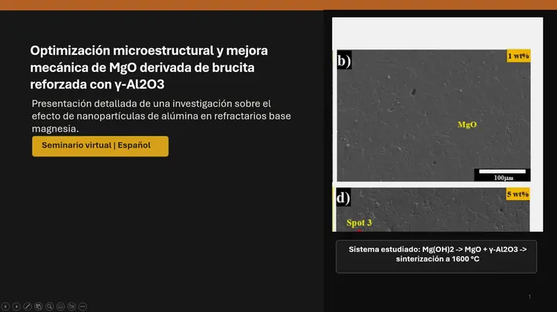Viewport: 557px width, 312px height.
Task: Toggle the camera in the slideshow toolbar
Action: point(72,306)
